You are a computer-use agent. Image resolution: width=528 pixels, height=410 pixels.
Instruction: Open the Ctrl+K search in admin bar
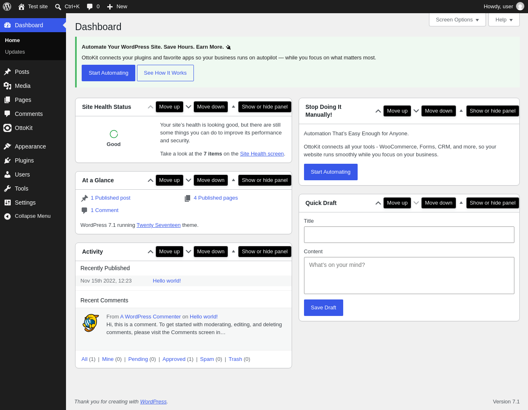pos(67,7)
